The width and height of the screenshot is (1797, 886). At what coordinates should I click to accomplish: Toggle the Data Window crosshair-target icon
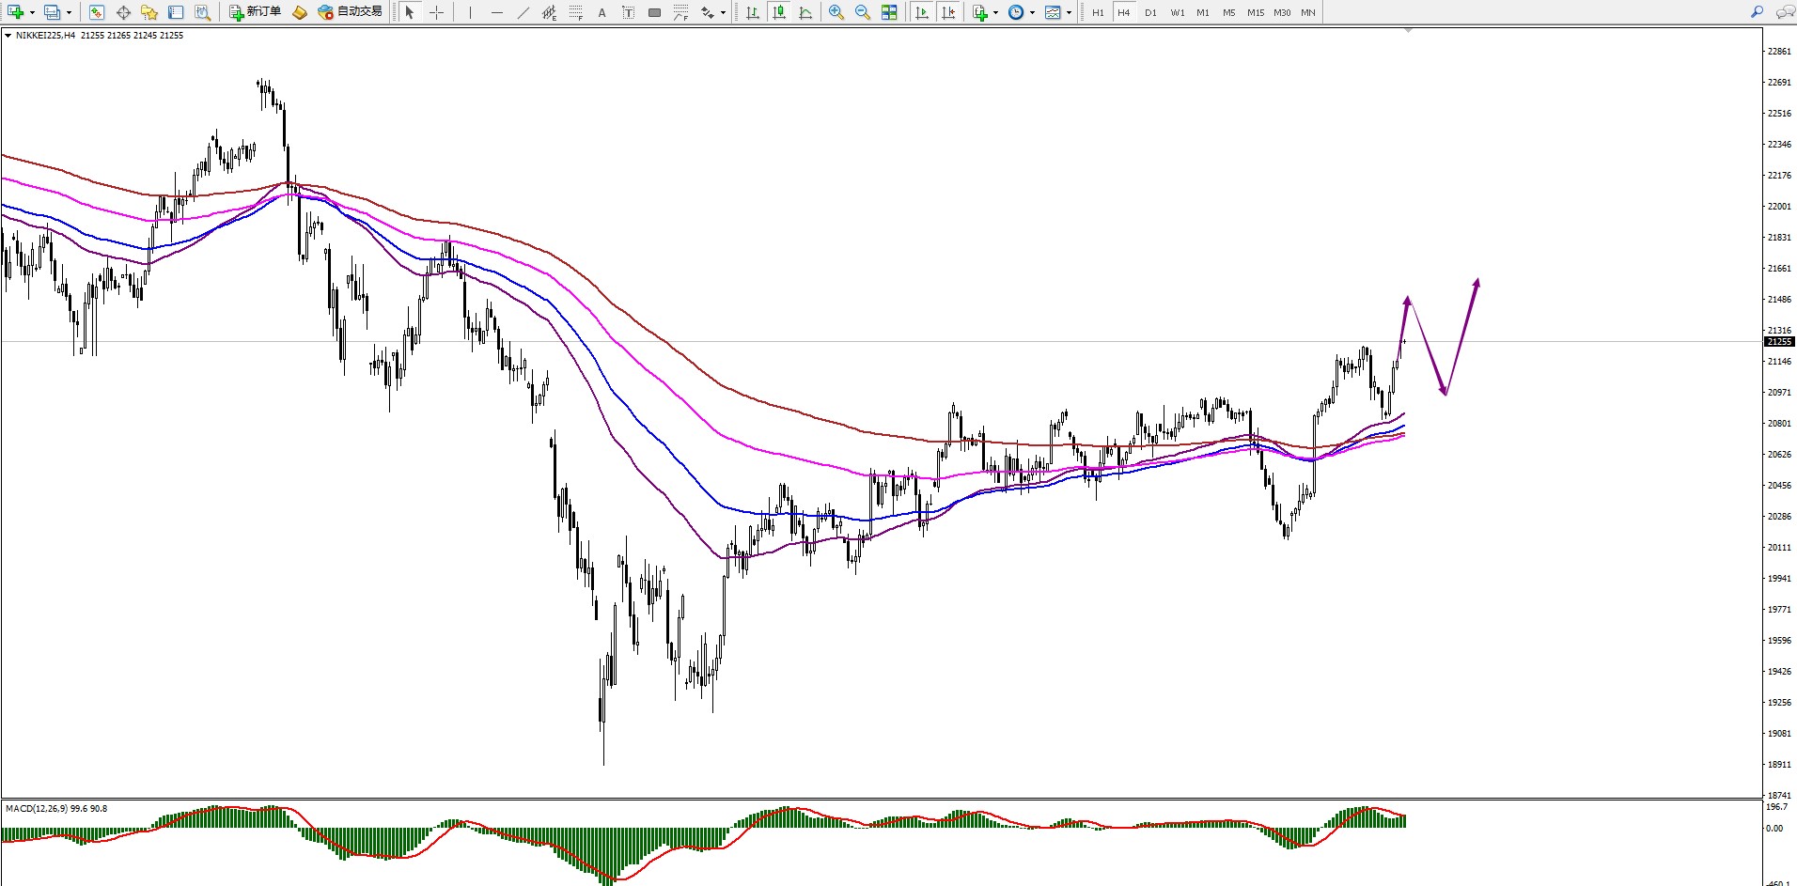click(x=123, y=12)
